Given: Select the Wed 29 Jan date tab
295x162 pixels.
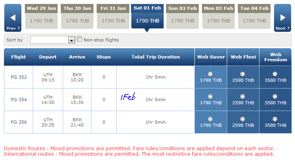Looking at the screenshot, I should pyautogui.click(x=42, y=17).
